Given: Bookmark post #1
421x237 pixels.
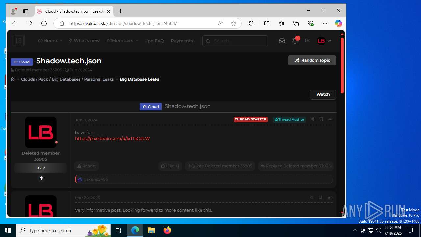Looking at the screenshot, I should (321, 119).
